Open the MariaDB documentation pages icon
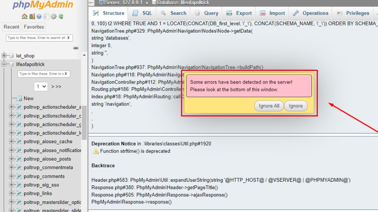 (x=46, y=16)
